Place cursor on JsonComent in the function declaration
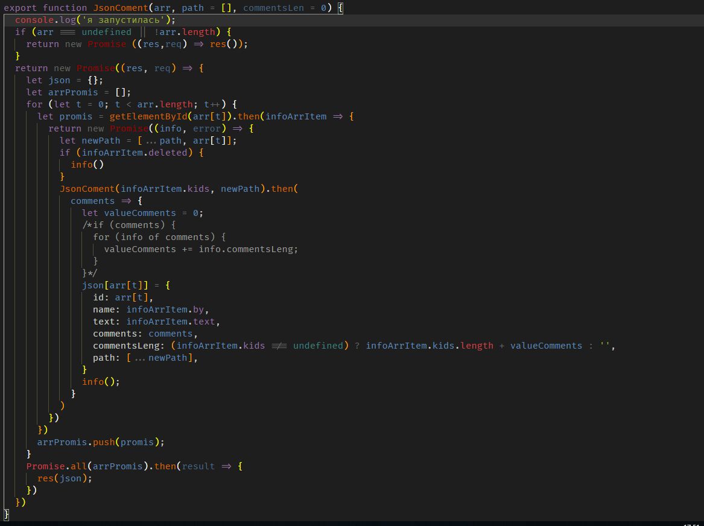Viewport: 704px width, 526px height. pos(121,8)
